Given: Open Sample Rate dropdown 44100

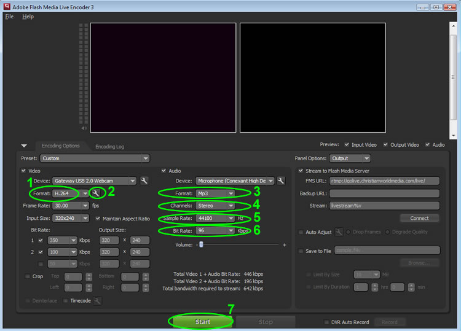Looking at the screenshot, I should click(215, 218).
